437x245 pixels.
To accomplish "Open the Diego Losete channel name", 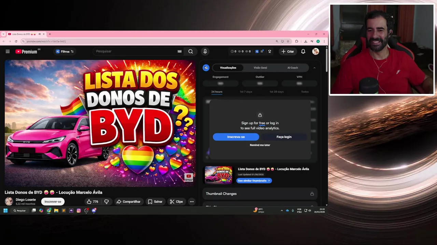I will click(x=26, y=200).
